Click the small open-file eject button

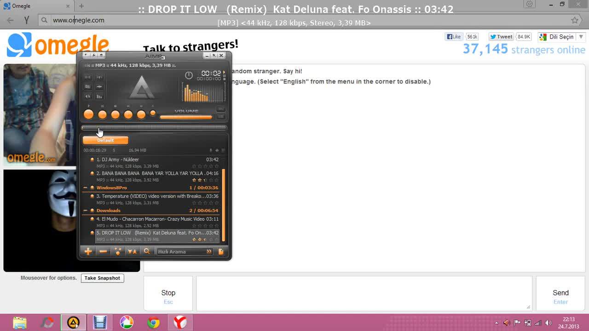153,113
